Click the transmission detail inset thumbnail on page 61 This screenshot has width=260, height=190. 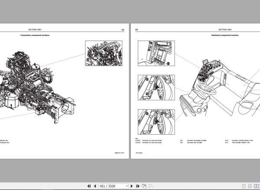click(104, 54)
